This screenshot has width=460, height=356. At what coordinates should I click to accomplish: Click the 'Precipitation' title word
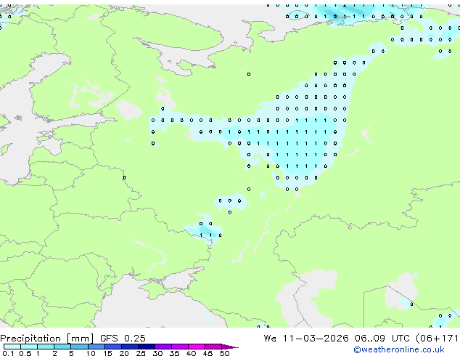point(30,339)
